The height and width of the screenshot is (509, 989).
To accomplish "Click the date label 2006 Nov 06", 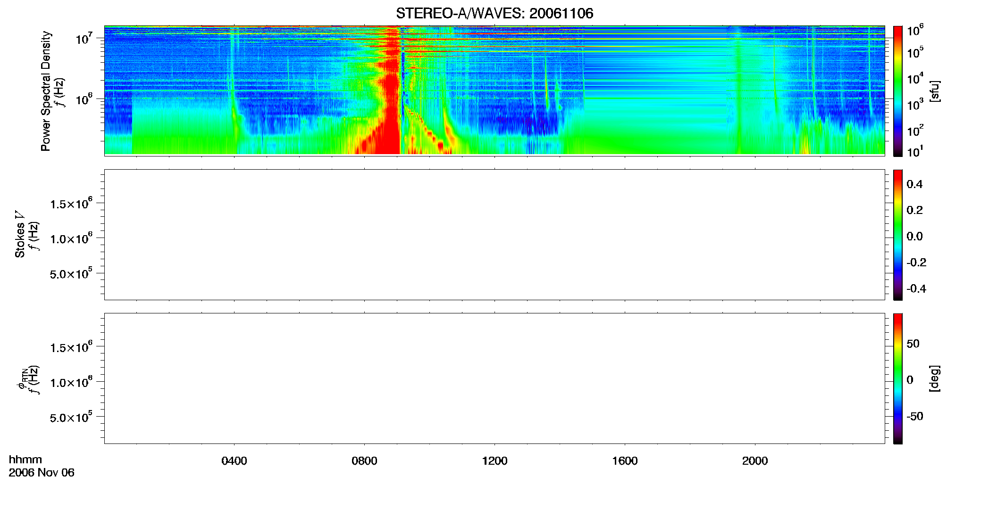I will (42, 473).
